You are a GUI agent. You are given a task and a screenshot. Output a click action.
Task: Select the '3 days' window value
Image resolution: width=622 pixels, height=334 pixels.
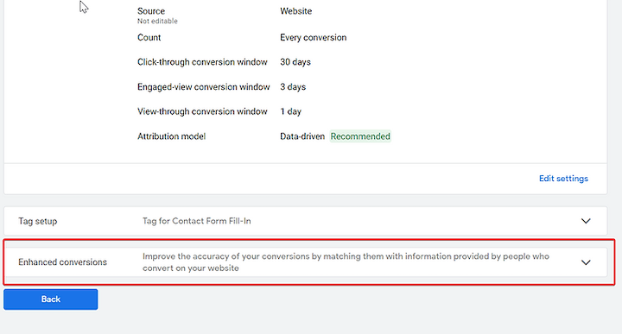(293, 87)
